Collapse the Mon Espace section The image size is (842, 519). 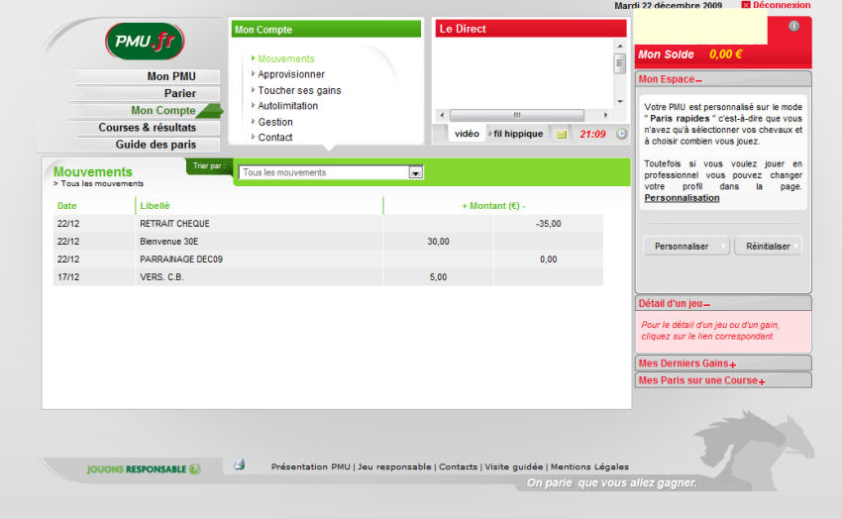coord(698,80)
